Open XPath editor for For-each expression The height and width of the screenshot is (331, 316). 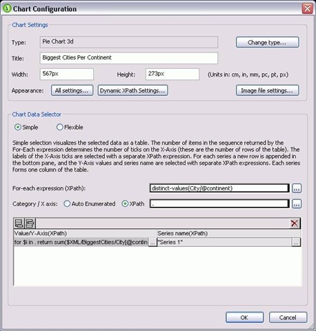tap(297, 188)
